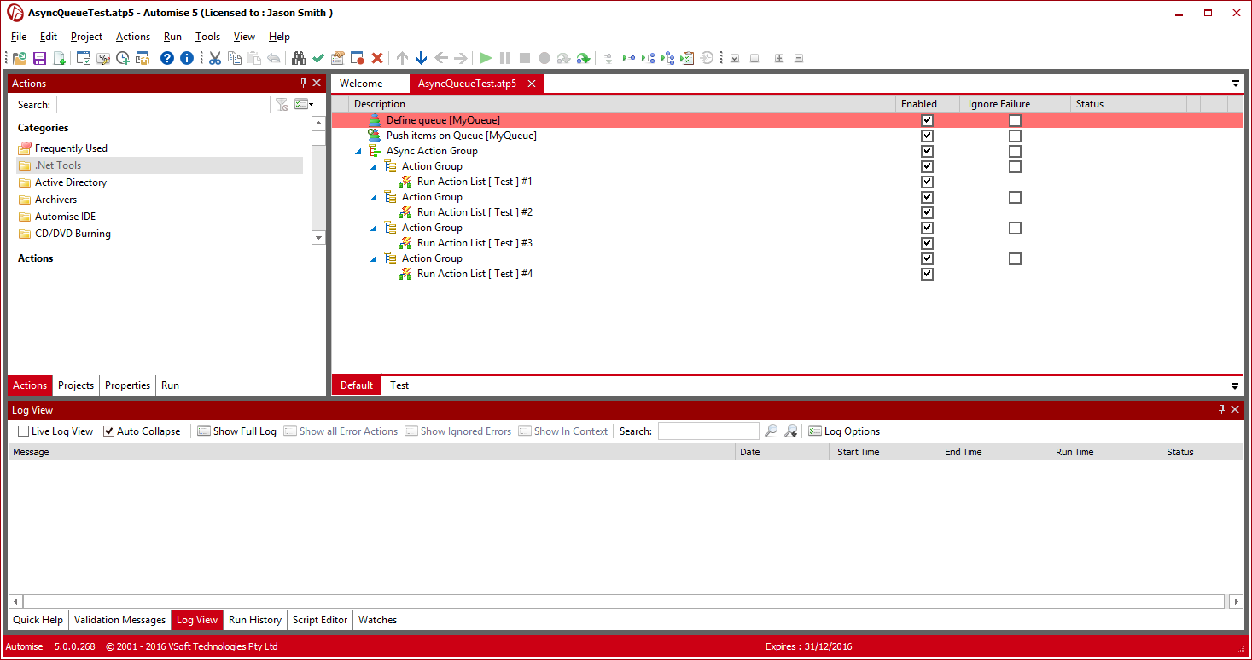Open help via blue question mark icon
1252x660 pixels.
click(x=167, y=58)
